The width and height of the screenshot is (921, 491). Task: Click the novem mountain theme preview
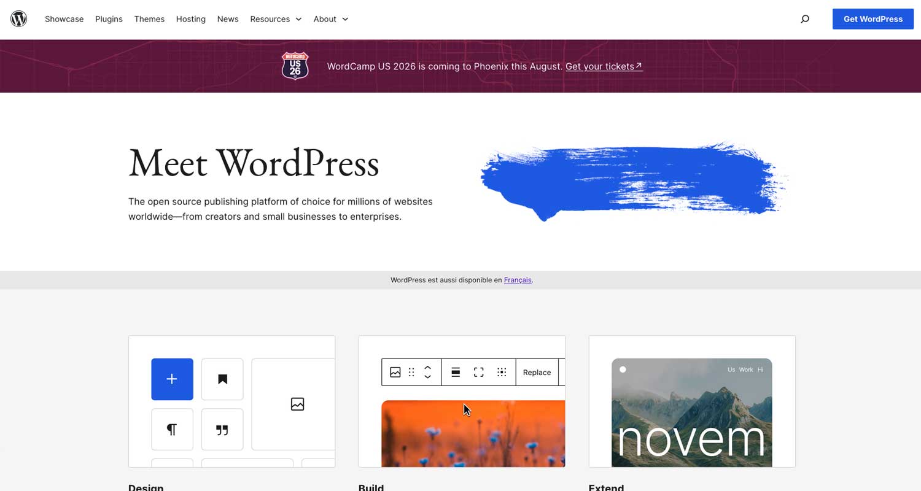pyautogui.click(x=692, y=412)
